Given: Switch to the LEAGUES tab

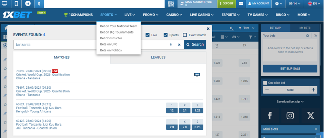Looking at the screenshot, I should pos(158,57).
